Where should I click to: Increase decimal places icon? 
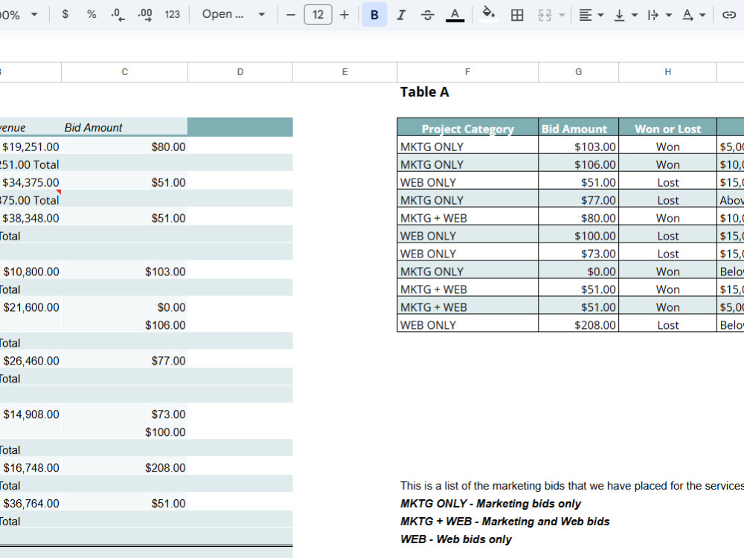click(145, 15)
